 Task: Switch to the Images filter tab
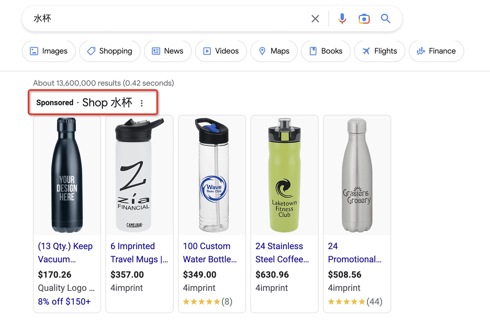click(49, 51)
